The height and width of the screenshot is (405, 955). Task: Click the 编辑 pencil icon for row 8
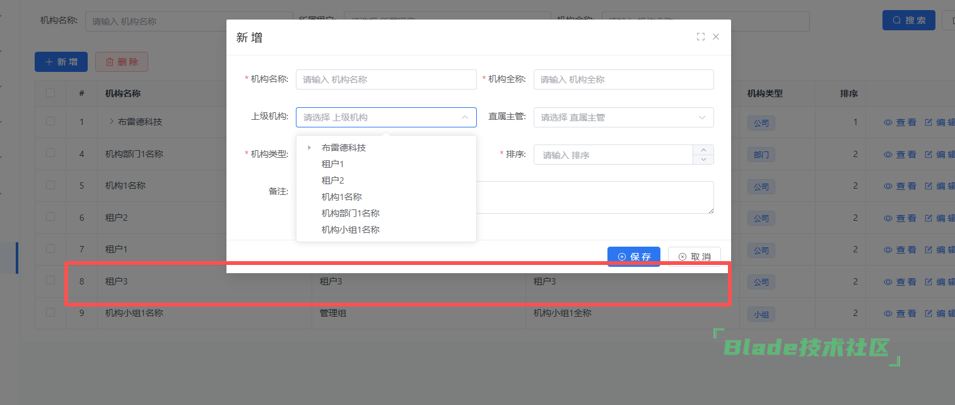[929, 281]
